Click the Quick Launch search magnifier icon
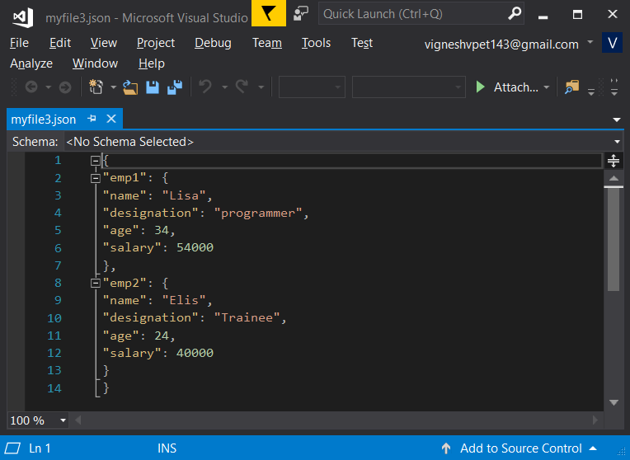 click(x=515, y=14)
